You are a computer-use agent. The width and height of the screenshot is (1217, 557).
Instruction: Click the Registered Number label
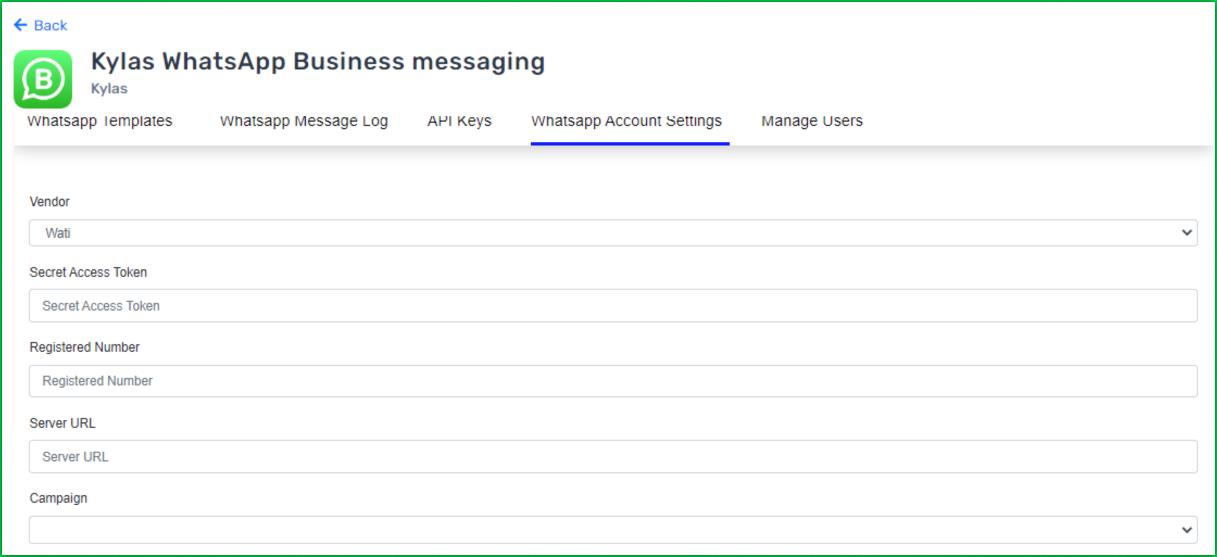(84, 347)
